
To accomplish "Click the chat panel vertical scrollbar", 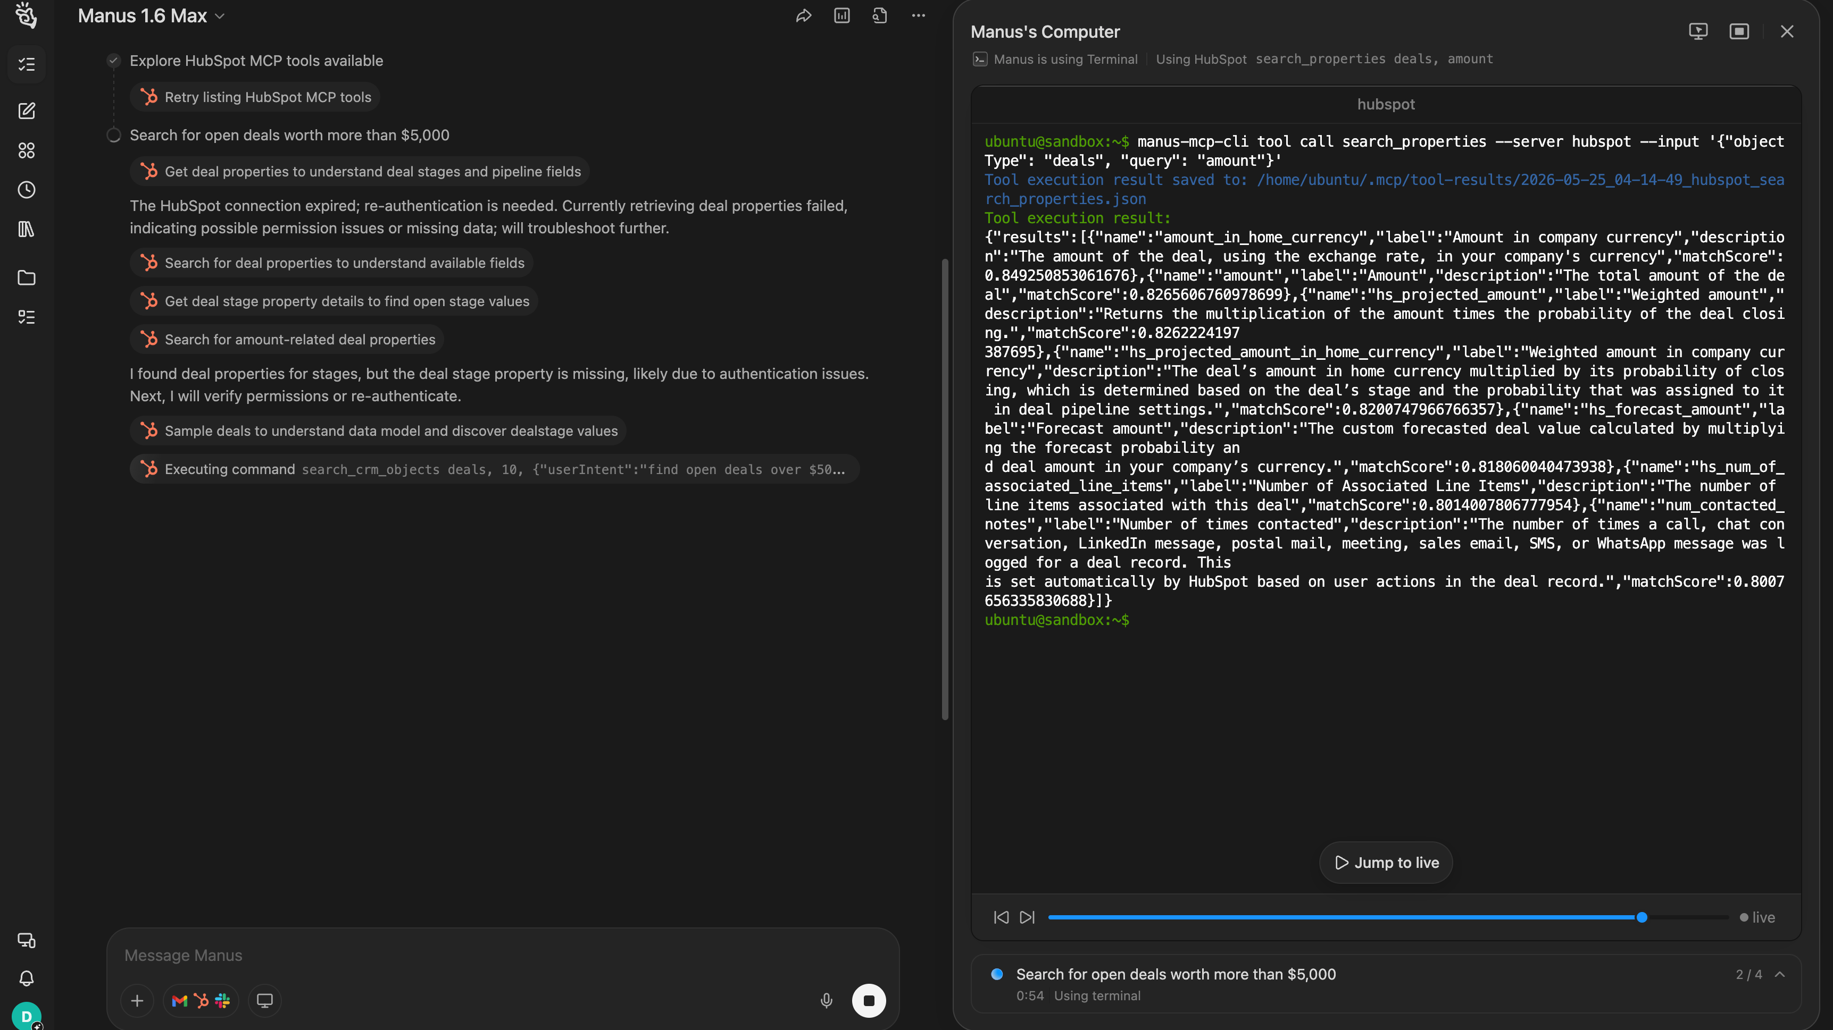I will click(945, 489).
